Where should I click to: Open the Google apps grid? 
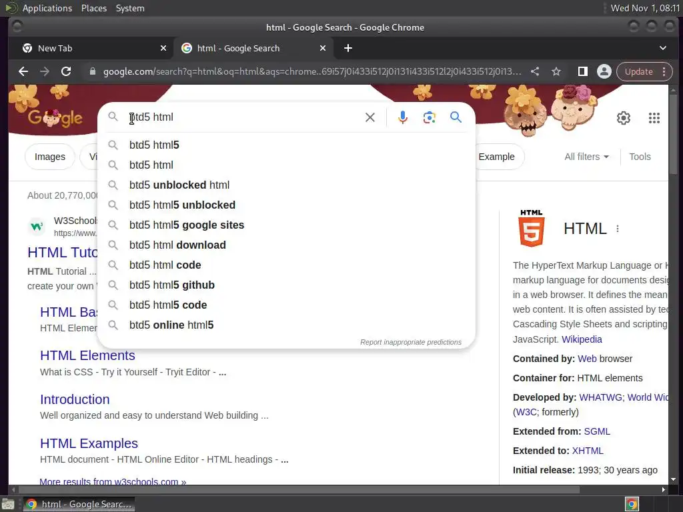click(654, 118)
